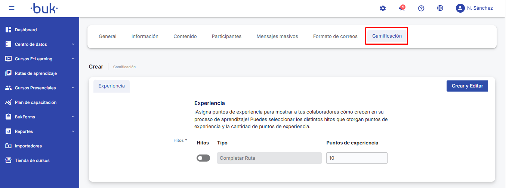The width and height of the screenshot is (506, 188).
Task: Select the Experiencia sub-tab
Action: 111,86
